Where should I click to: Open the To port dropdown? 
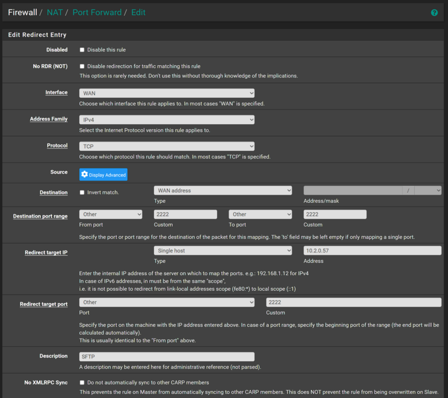[x=260, y=214]
